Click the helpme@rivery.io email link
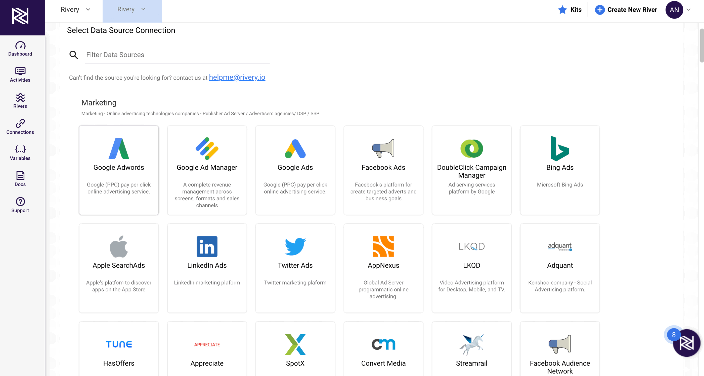Viewport: 704px width, 376px height. point(237,77)
